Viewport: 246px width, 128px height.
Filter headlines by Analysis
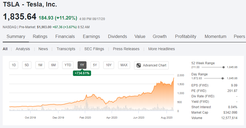pos(23,49)
